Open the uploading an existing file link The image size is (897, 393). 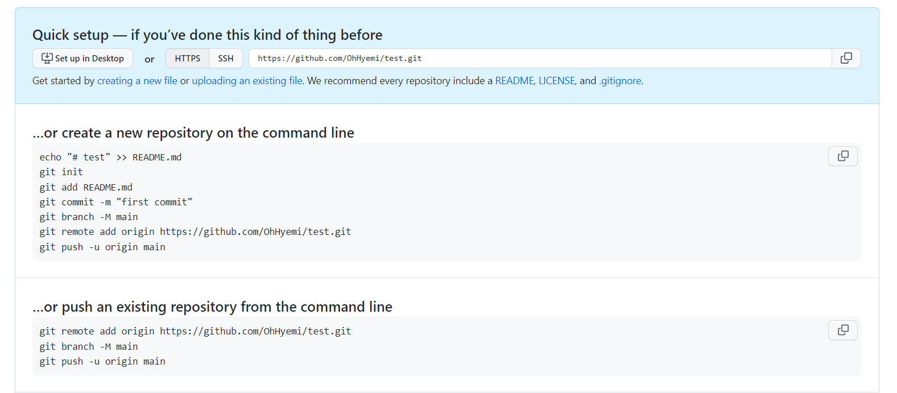247,81
